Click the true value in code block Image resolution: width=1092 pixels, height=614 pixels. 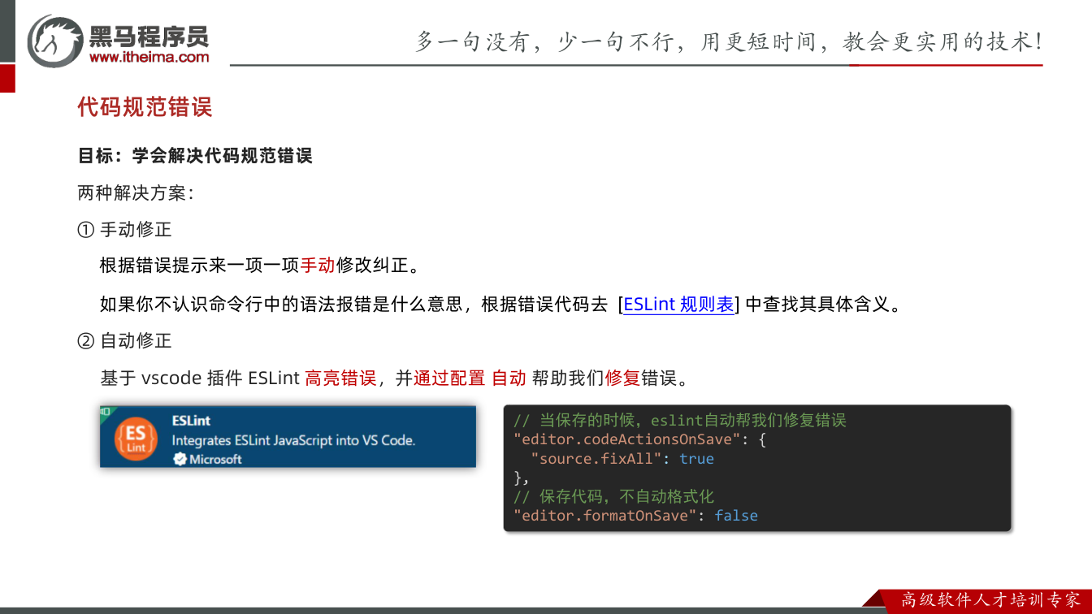[x=696, y=459]
